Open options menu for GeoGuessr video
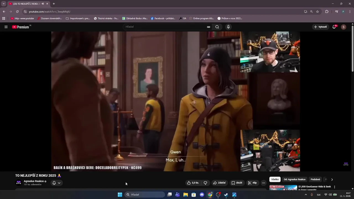Viewport: 354px width, 199px height. click(334, 187)
